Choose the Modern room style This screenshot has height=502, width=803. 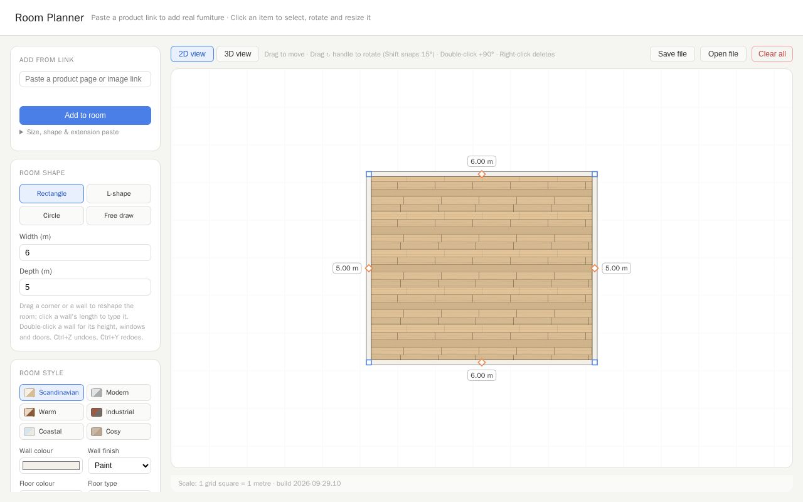coord(119,393)
